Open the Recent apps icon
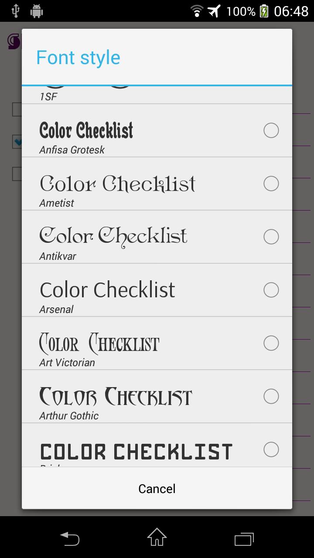314x558 pixels. point(244,539)
